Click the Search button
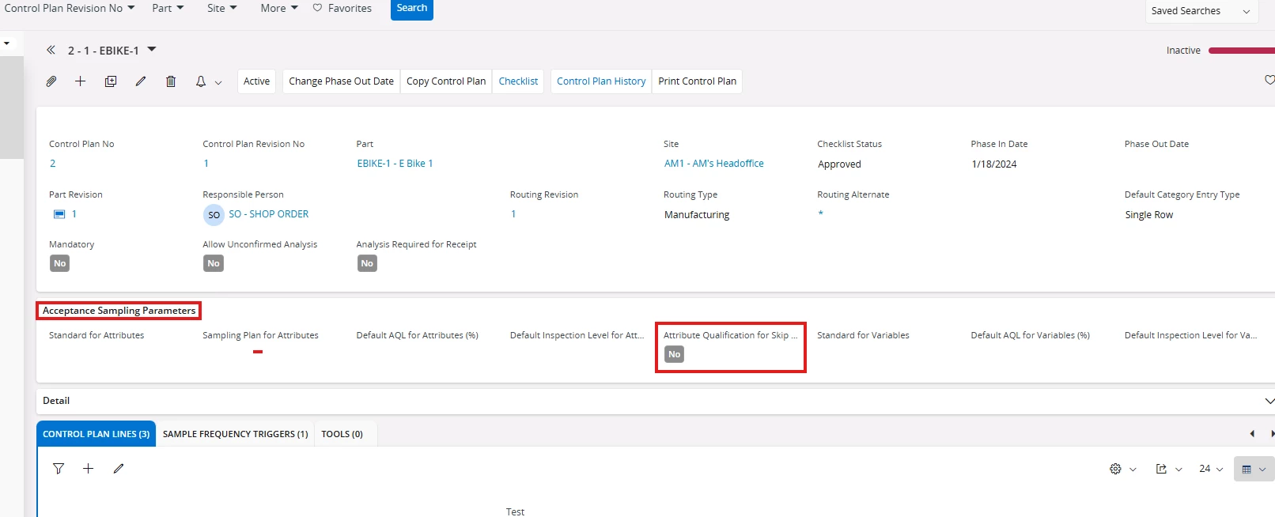The width and height of the screenshot is (1275, 517). pos(412,9)
